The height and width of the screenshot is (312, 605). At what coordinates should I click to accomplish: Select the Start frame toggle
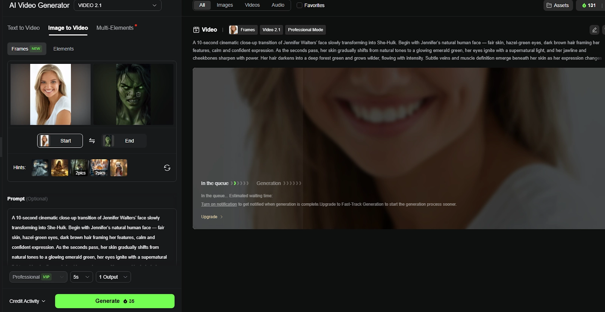click(60, 141)
